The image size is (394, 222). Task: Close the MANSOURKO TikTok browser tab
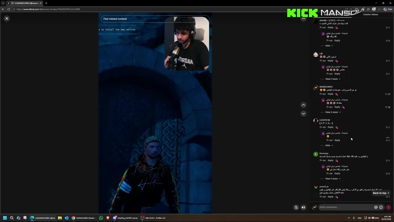point(40,3)
